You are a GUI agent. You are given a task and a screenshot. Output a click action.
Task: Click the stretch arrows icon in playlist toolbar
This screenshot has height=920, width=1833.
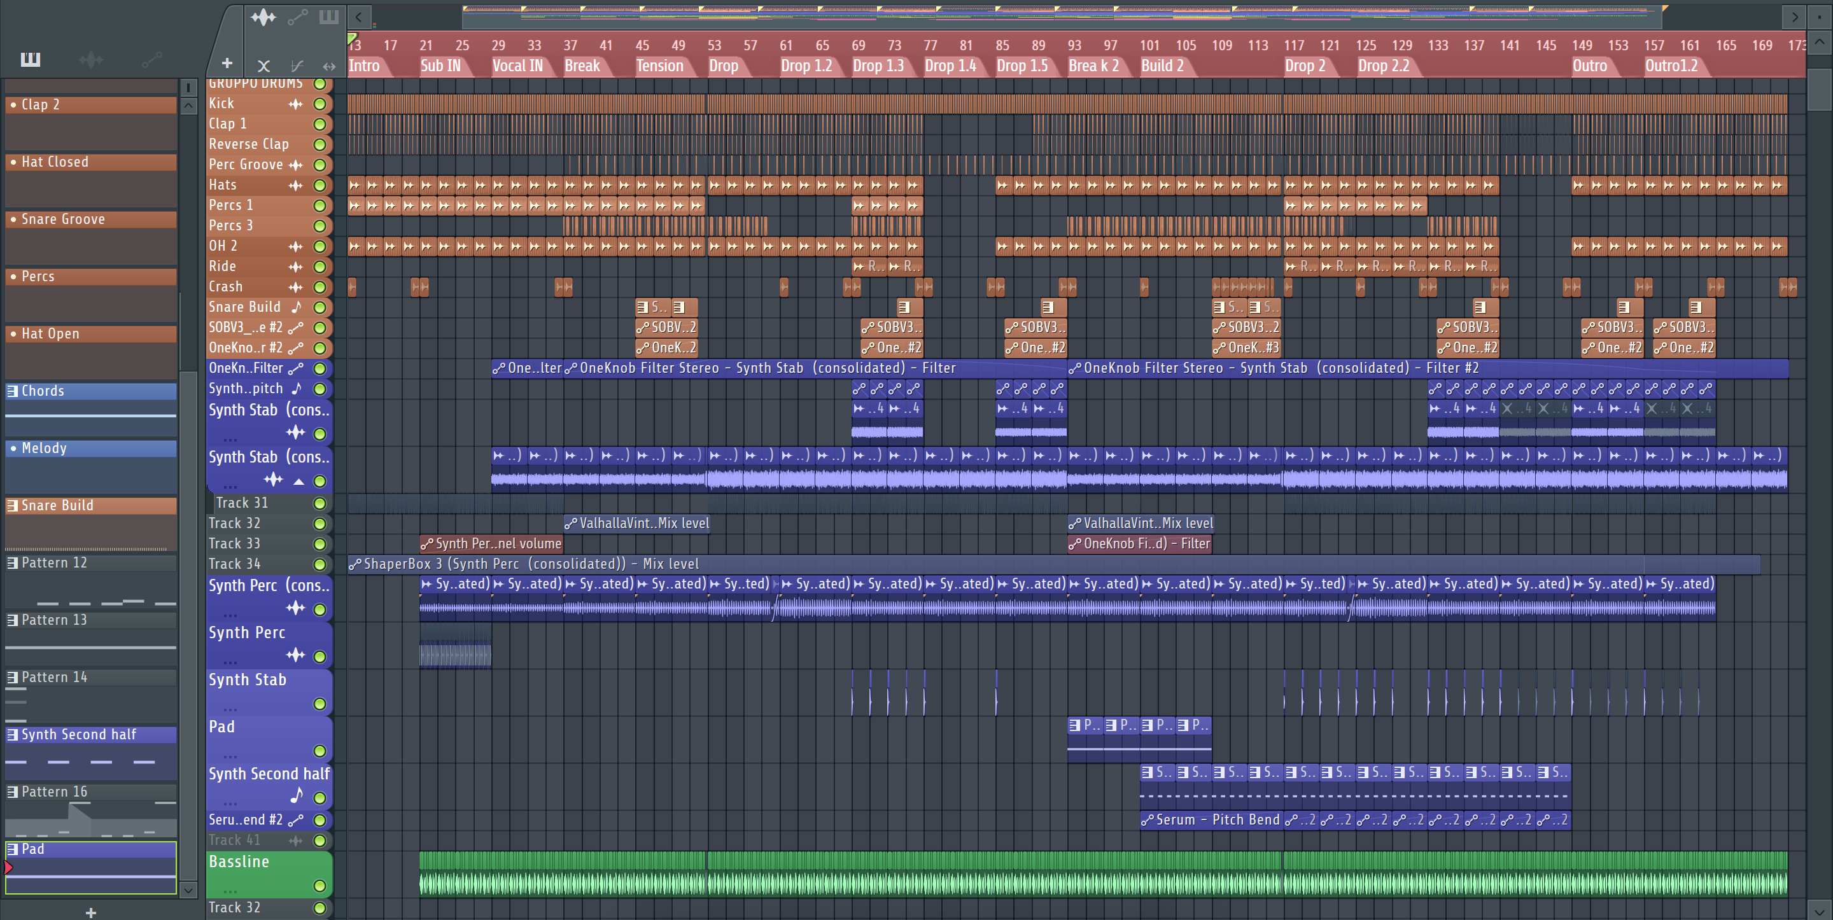click(x=330, y=66)
